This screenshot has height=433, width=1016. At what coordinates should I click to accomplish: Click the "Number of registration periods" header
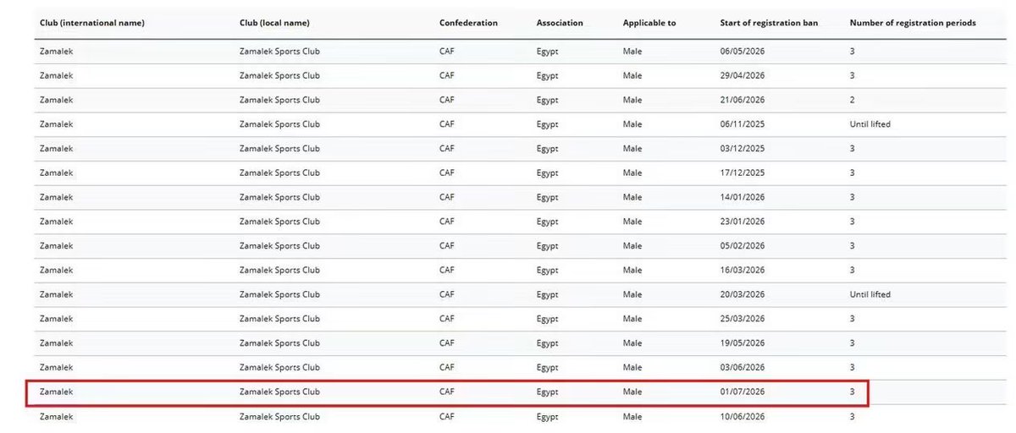(913, 23)
